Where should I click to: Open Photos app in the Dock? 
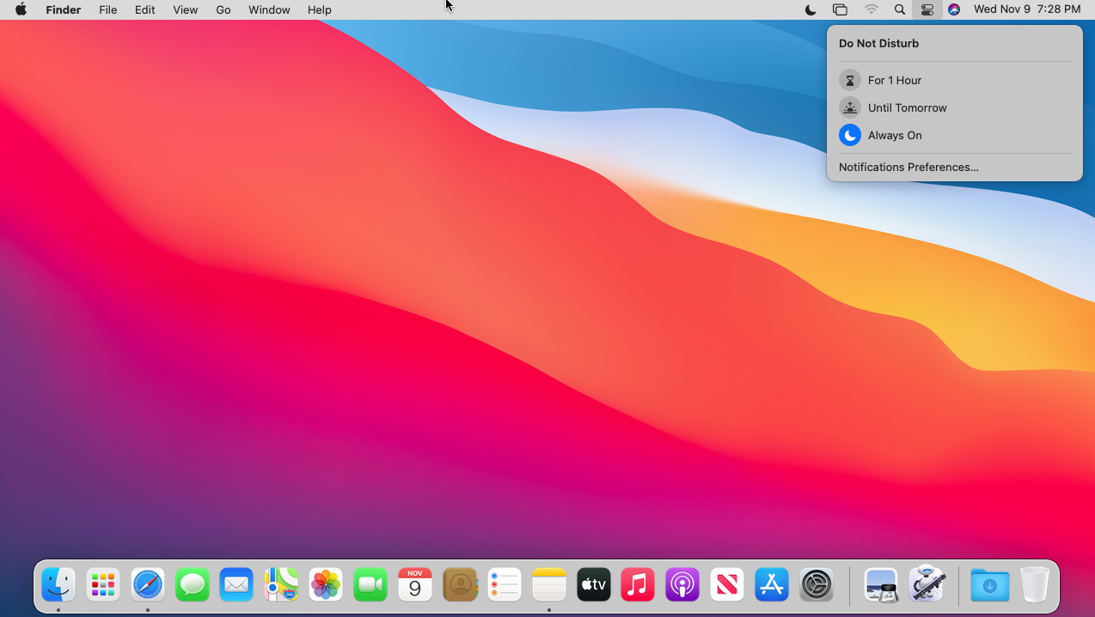click(x=326, y=585)
